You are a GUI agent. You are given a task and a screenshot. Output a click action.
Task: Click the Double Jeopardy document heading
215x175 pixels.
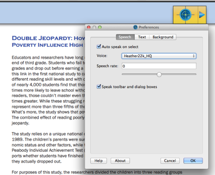click(x=48, y=41)
